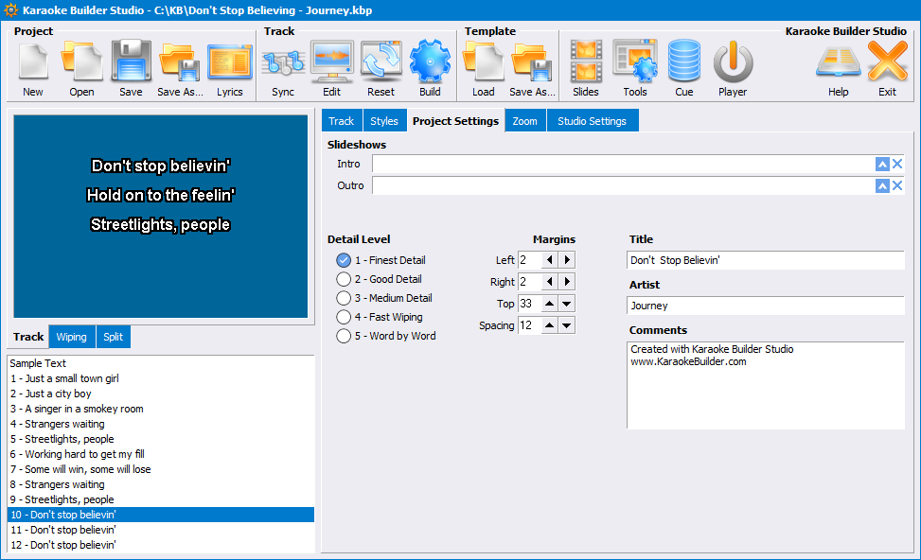The width and height of the screenshot is (921, 560).
Task: Switch to the Zoom tab
Action: 525,121
